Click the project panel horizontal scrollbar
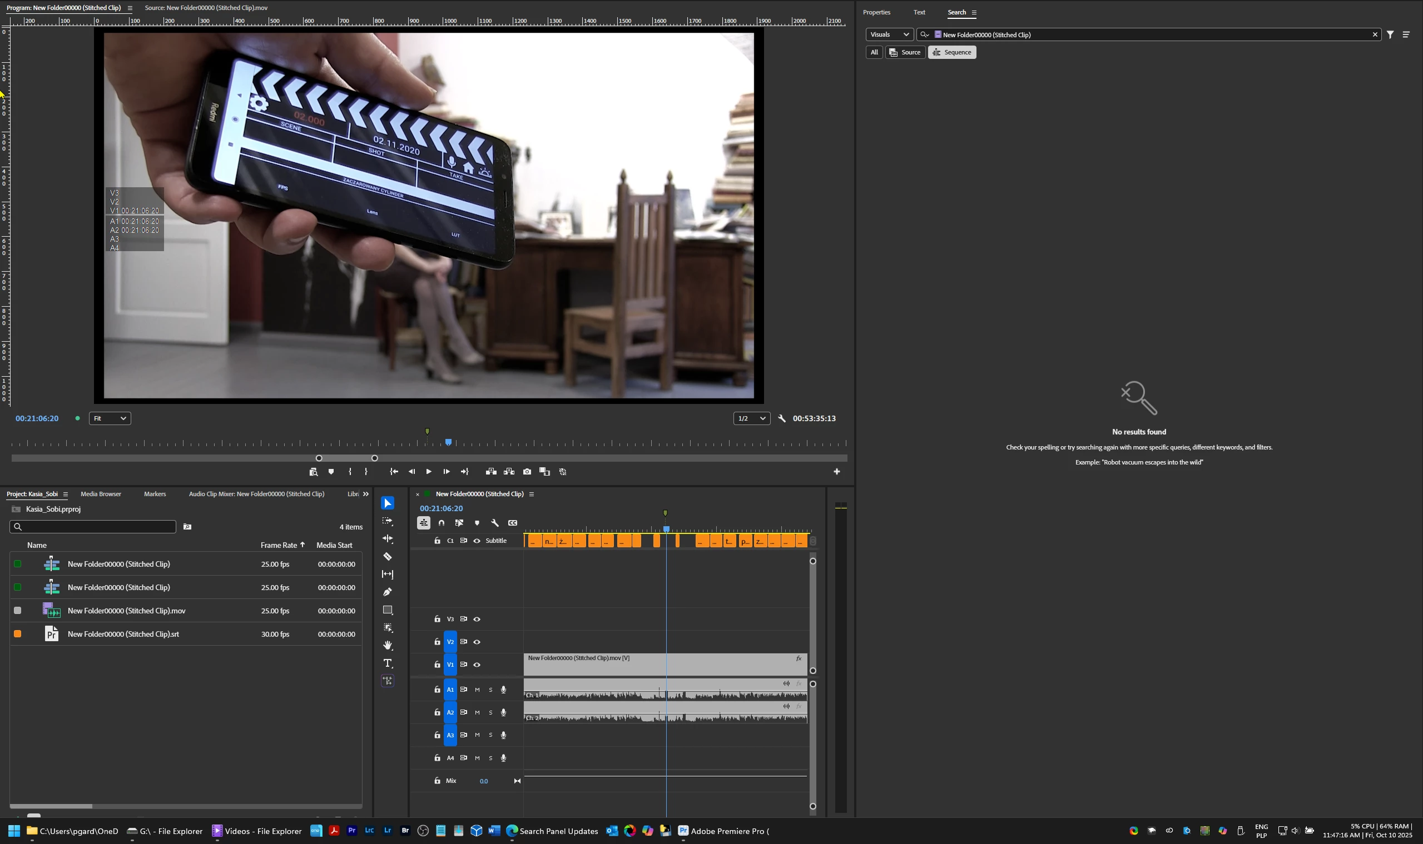Screen dimensions: 1423x844 click(51, 806)
